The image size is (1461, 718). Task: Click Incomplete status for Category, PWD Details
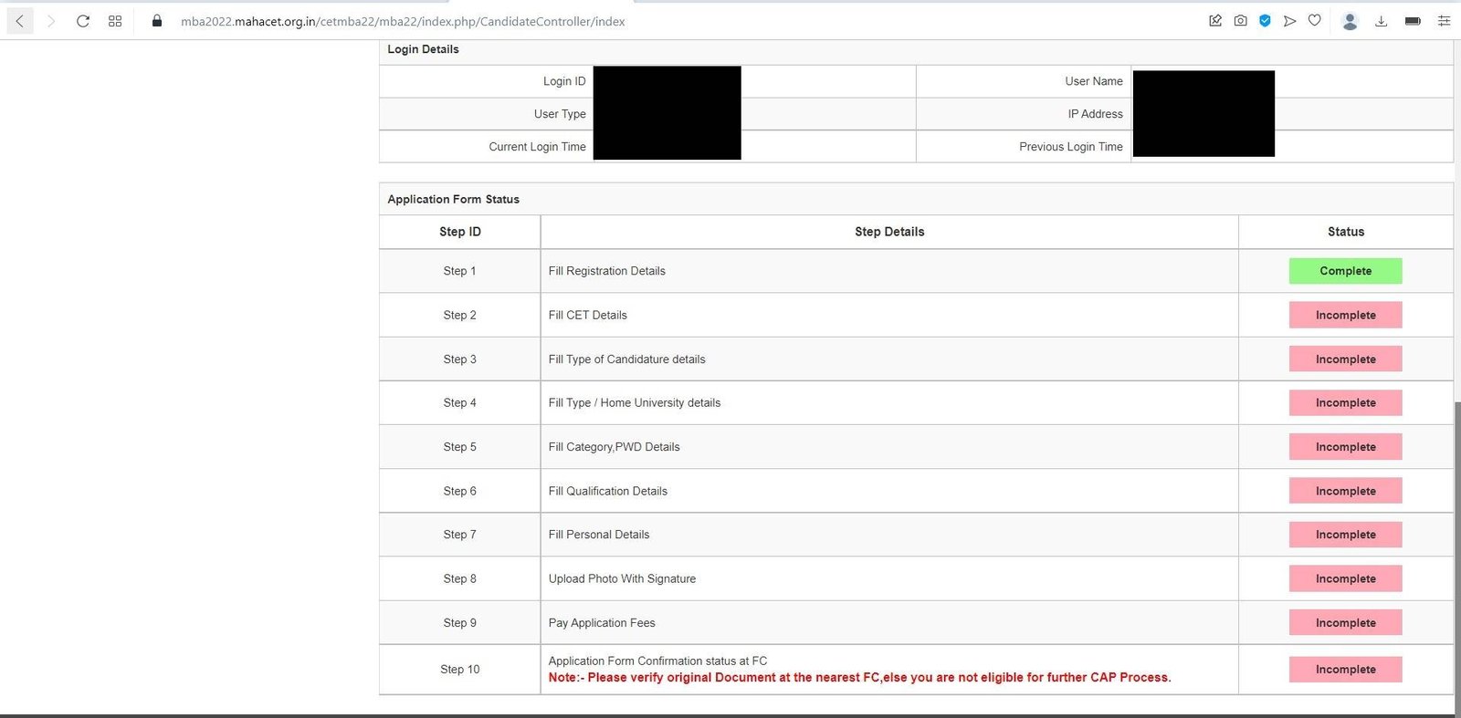pyautogui.click(x=1345, y=447)
